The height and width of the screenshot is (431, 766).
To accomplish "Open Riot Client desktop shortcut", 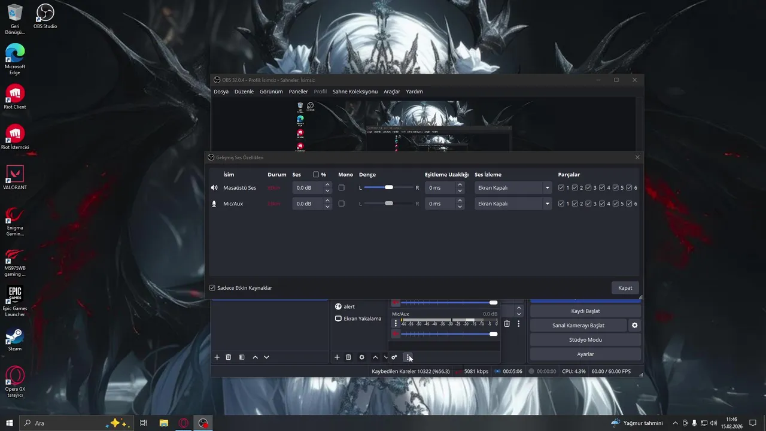I will (15, 97).
